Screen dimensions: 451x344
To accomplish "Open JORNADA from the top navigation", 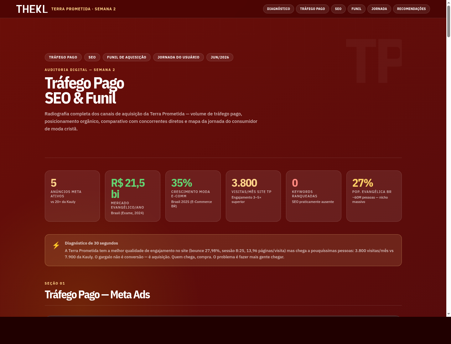I will 379,9.
